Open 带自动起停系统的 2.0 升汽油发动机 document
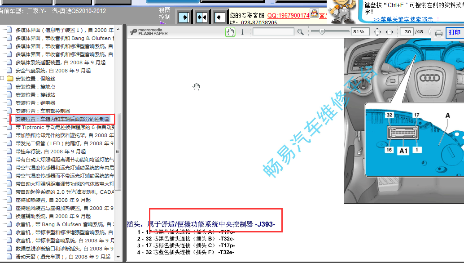The width and height of the screenshot is (464, 263). click(65, 192)
